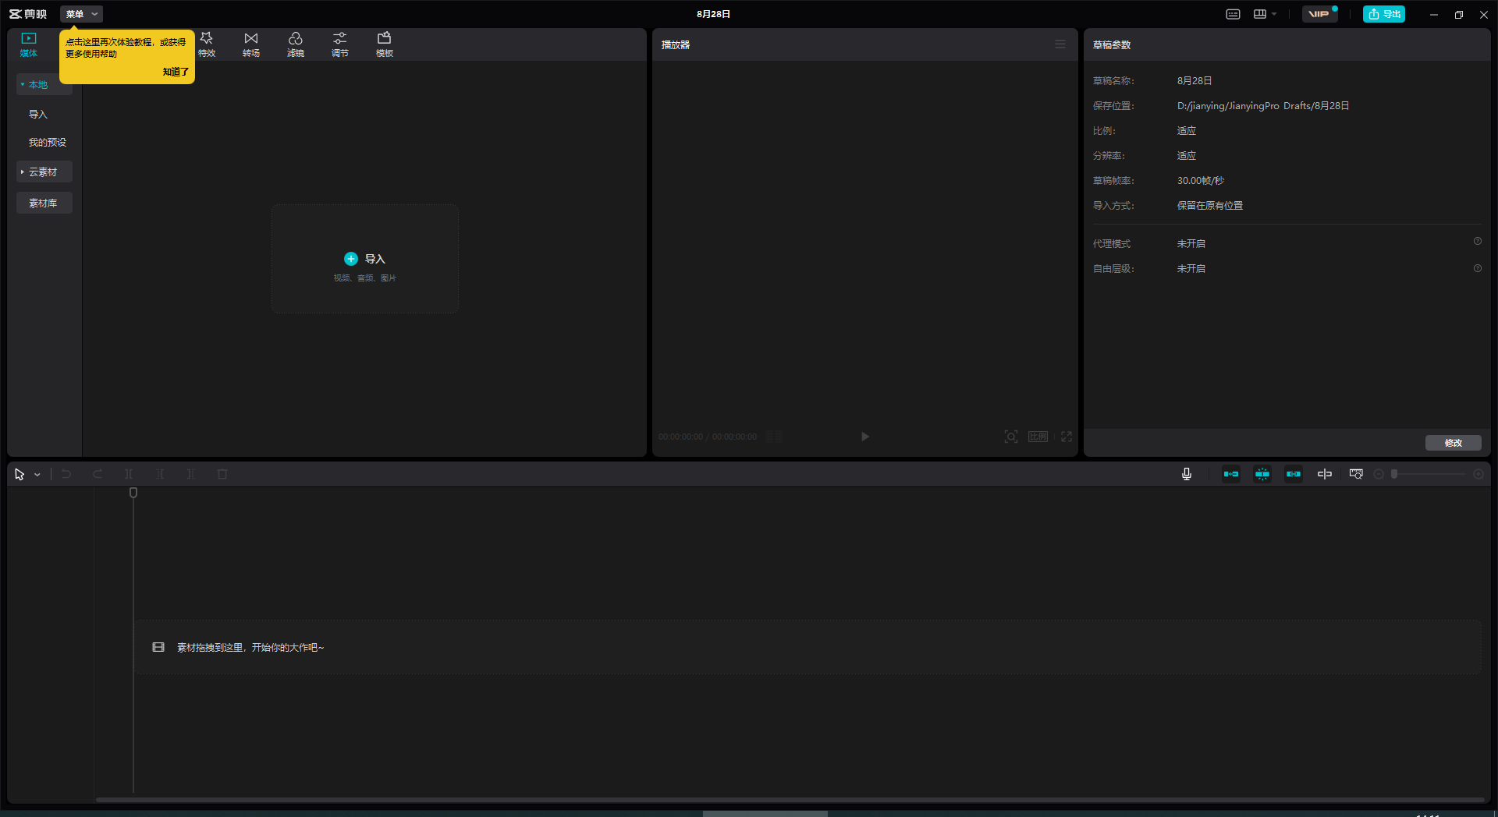This screenshot has width=1498, height=817.
Task: Click the VIP badge button
Action: (1319, 14)
